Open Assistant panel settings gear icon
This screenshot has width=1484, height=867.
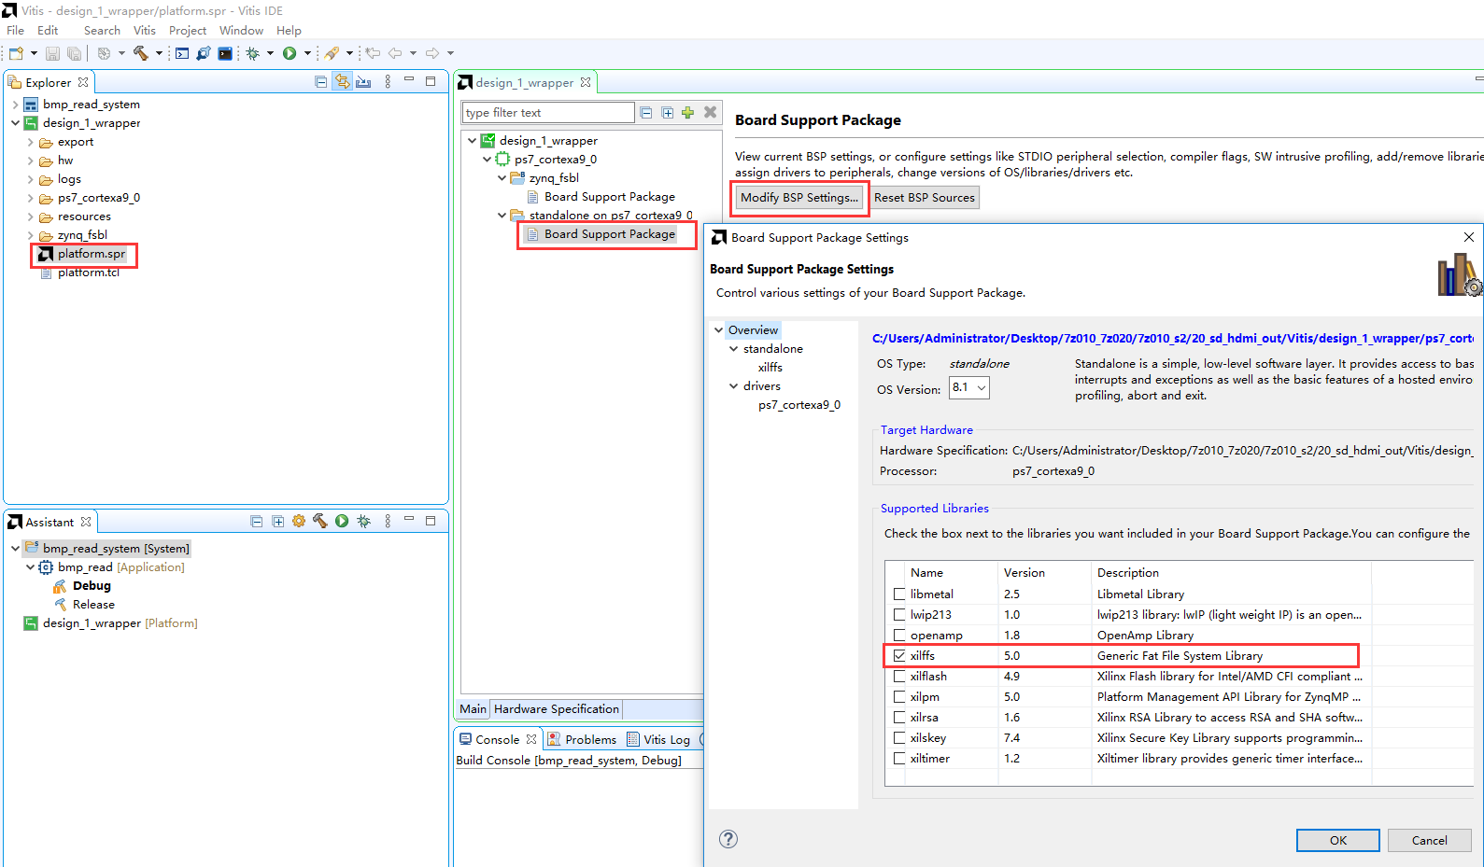(x=299, y=522)
